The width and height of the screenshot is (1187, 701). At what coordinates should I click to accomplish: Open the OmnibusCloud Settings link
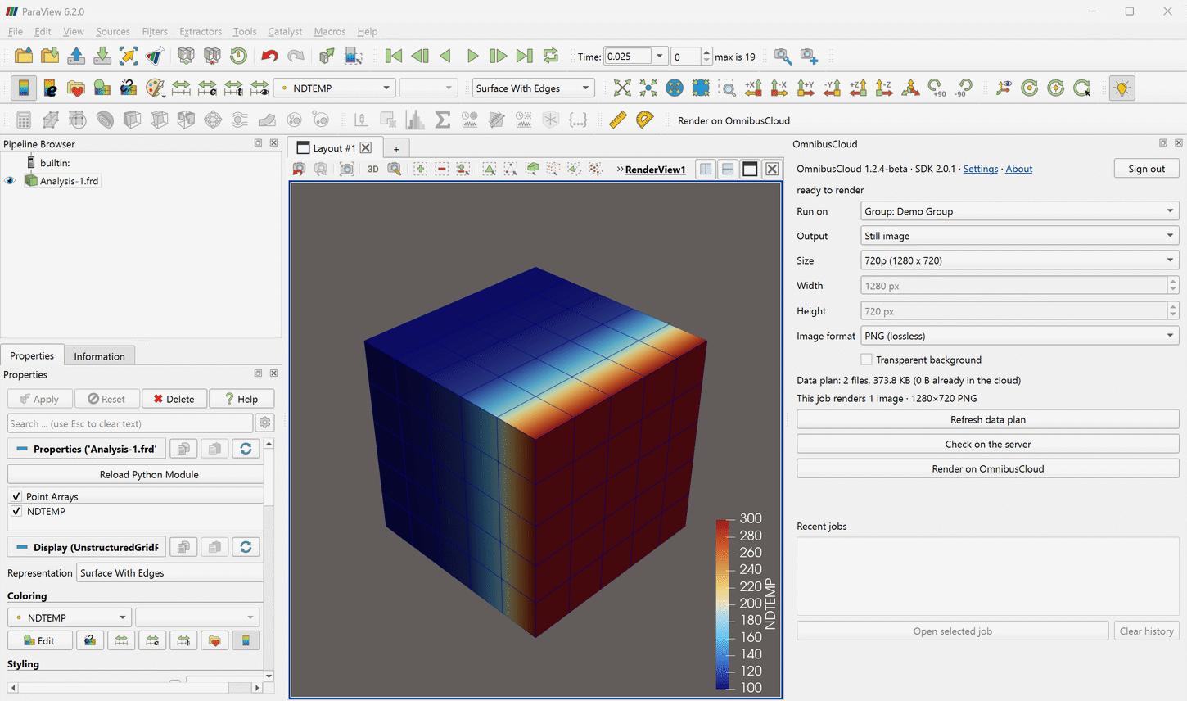point(980,169)
